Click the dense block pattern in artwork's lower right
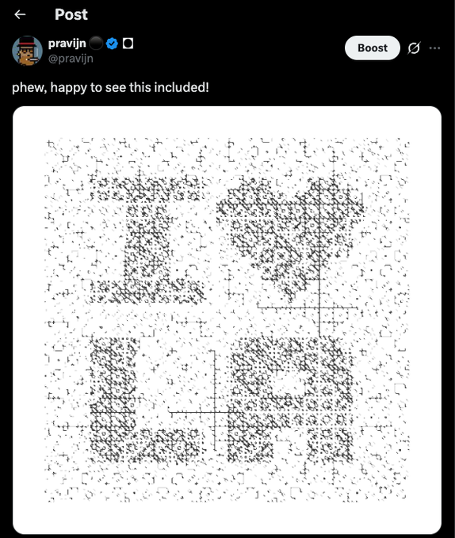The image size is (455, 538). [x=290, y=399]
